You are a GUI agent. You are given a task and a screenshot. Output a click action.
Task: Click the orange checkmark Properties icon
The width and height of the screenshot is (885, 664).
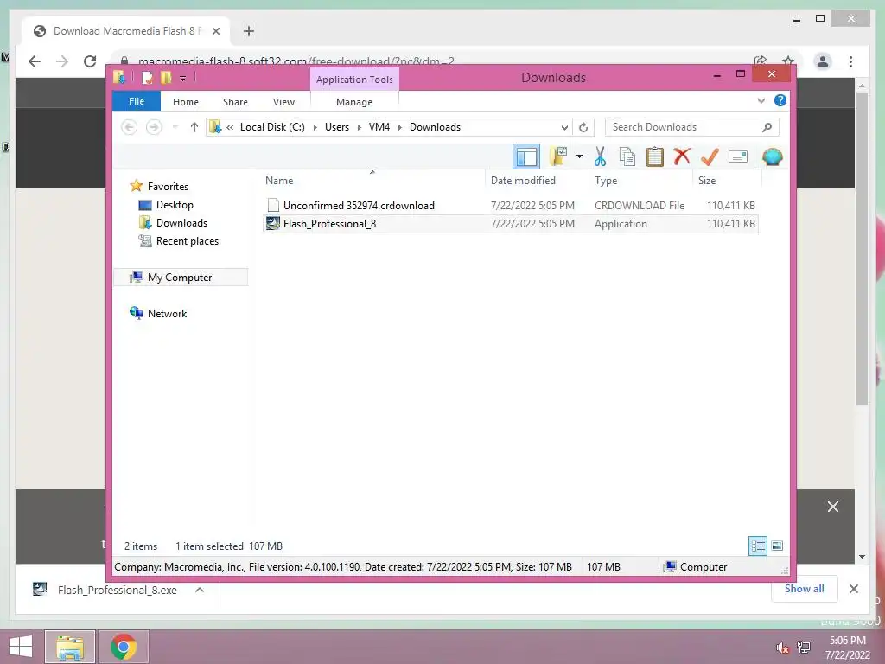pyautogui.click(x=710, y=157)
